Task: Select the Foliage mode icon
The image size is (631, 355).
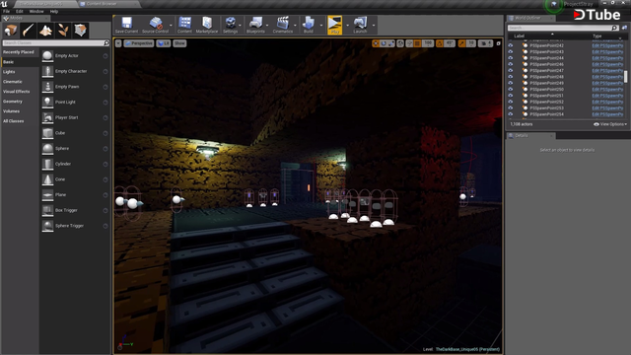Action: [x=63, y=31]
